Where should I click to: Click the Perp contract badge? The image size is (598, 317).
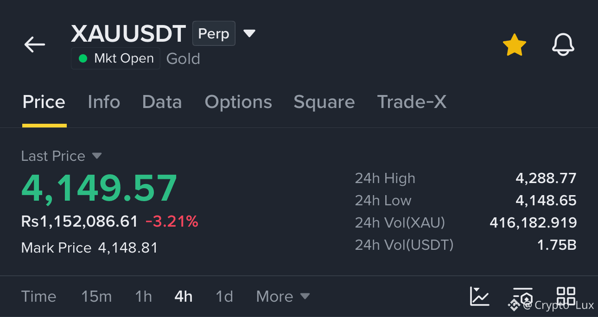[214, 33]
